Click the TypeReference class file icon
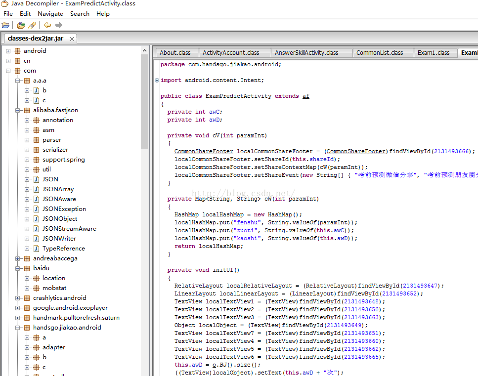Viewport: 478px width, 376px height. (x=36, y=249)
